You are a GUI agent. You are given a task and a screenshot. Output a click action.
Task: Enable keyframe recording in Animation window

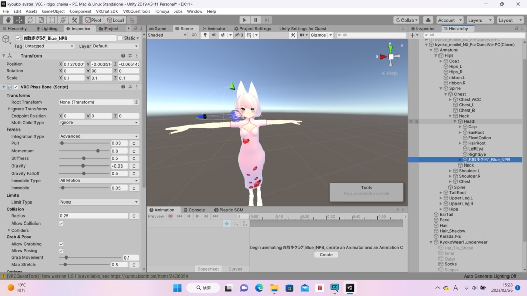click(171, 216)
